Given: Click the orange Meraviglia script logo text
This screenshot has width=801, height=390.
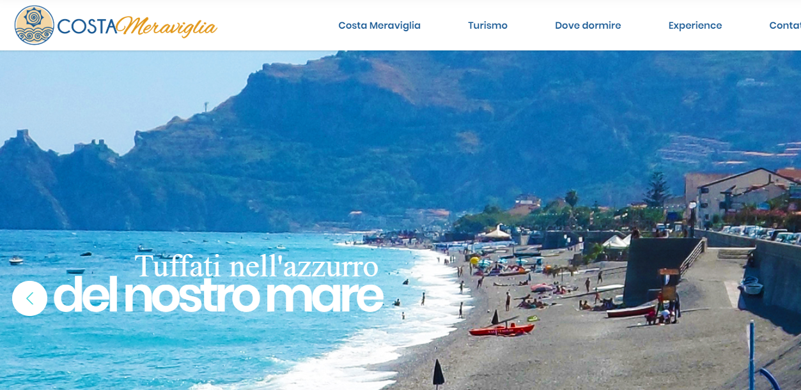Looking at the screenshot, I should [x=167, y=26].
